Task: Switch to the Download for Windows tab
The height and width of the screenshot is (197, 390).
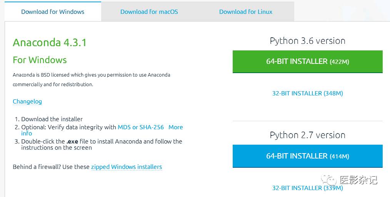Action: click(53, 12)
